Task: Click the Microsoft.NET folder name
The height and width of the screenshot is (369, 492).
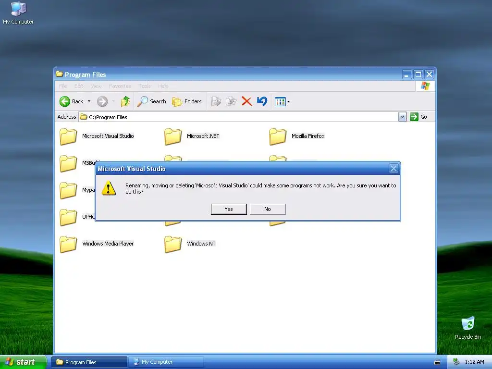Action: tap(203, 136)
